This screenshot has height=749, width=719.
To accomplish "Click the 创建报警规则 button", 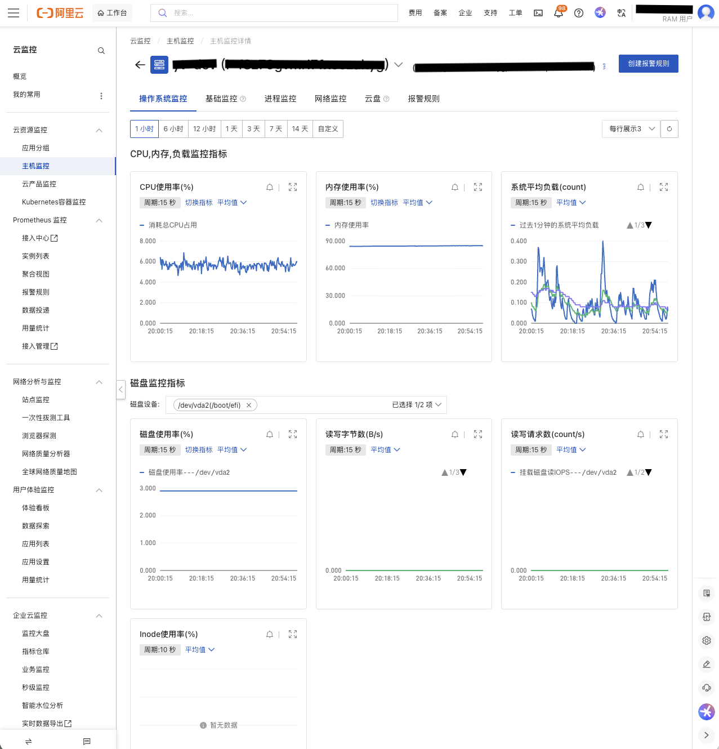I will 648,64.
